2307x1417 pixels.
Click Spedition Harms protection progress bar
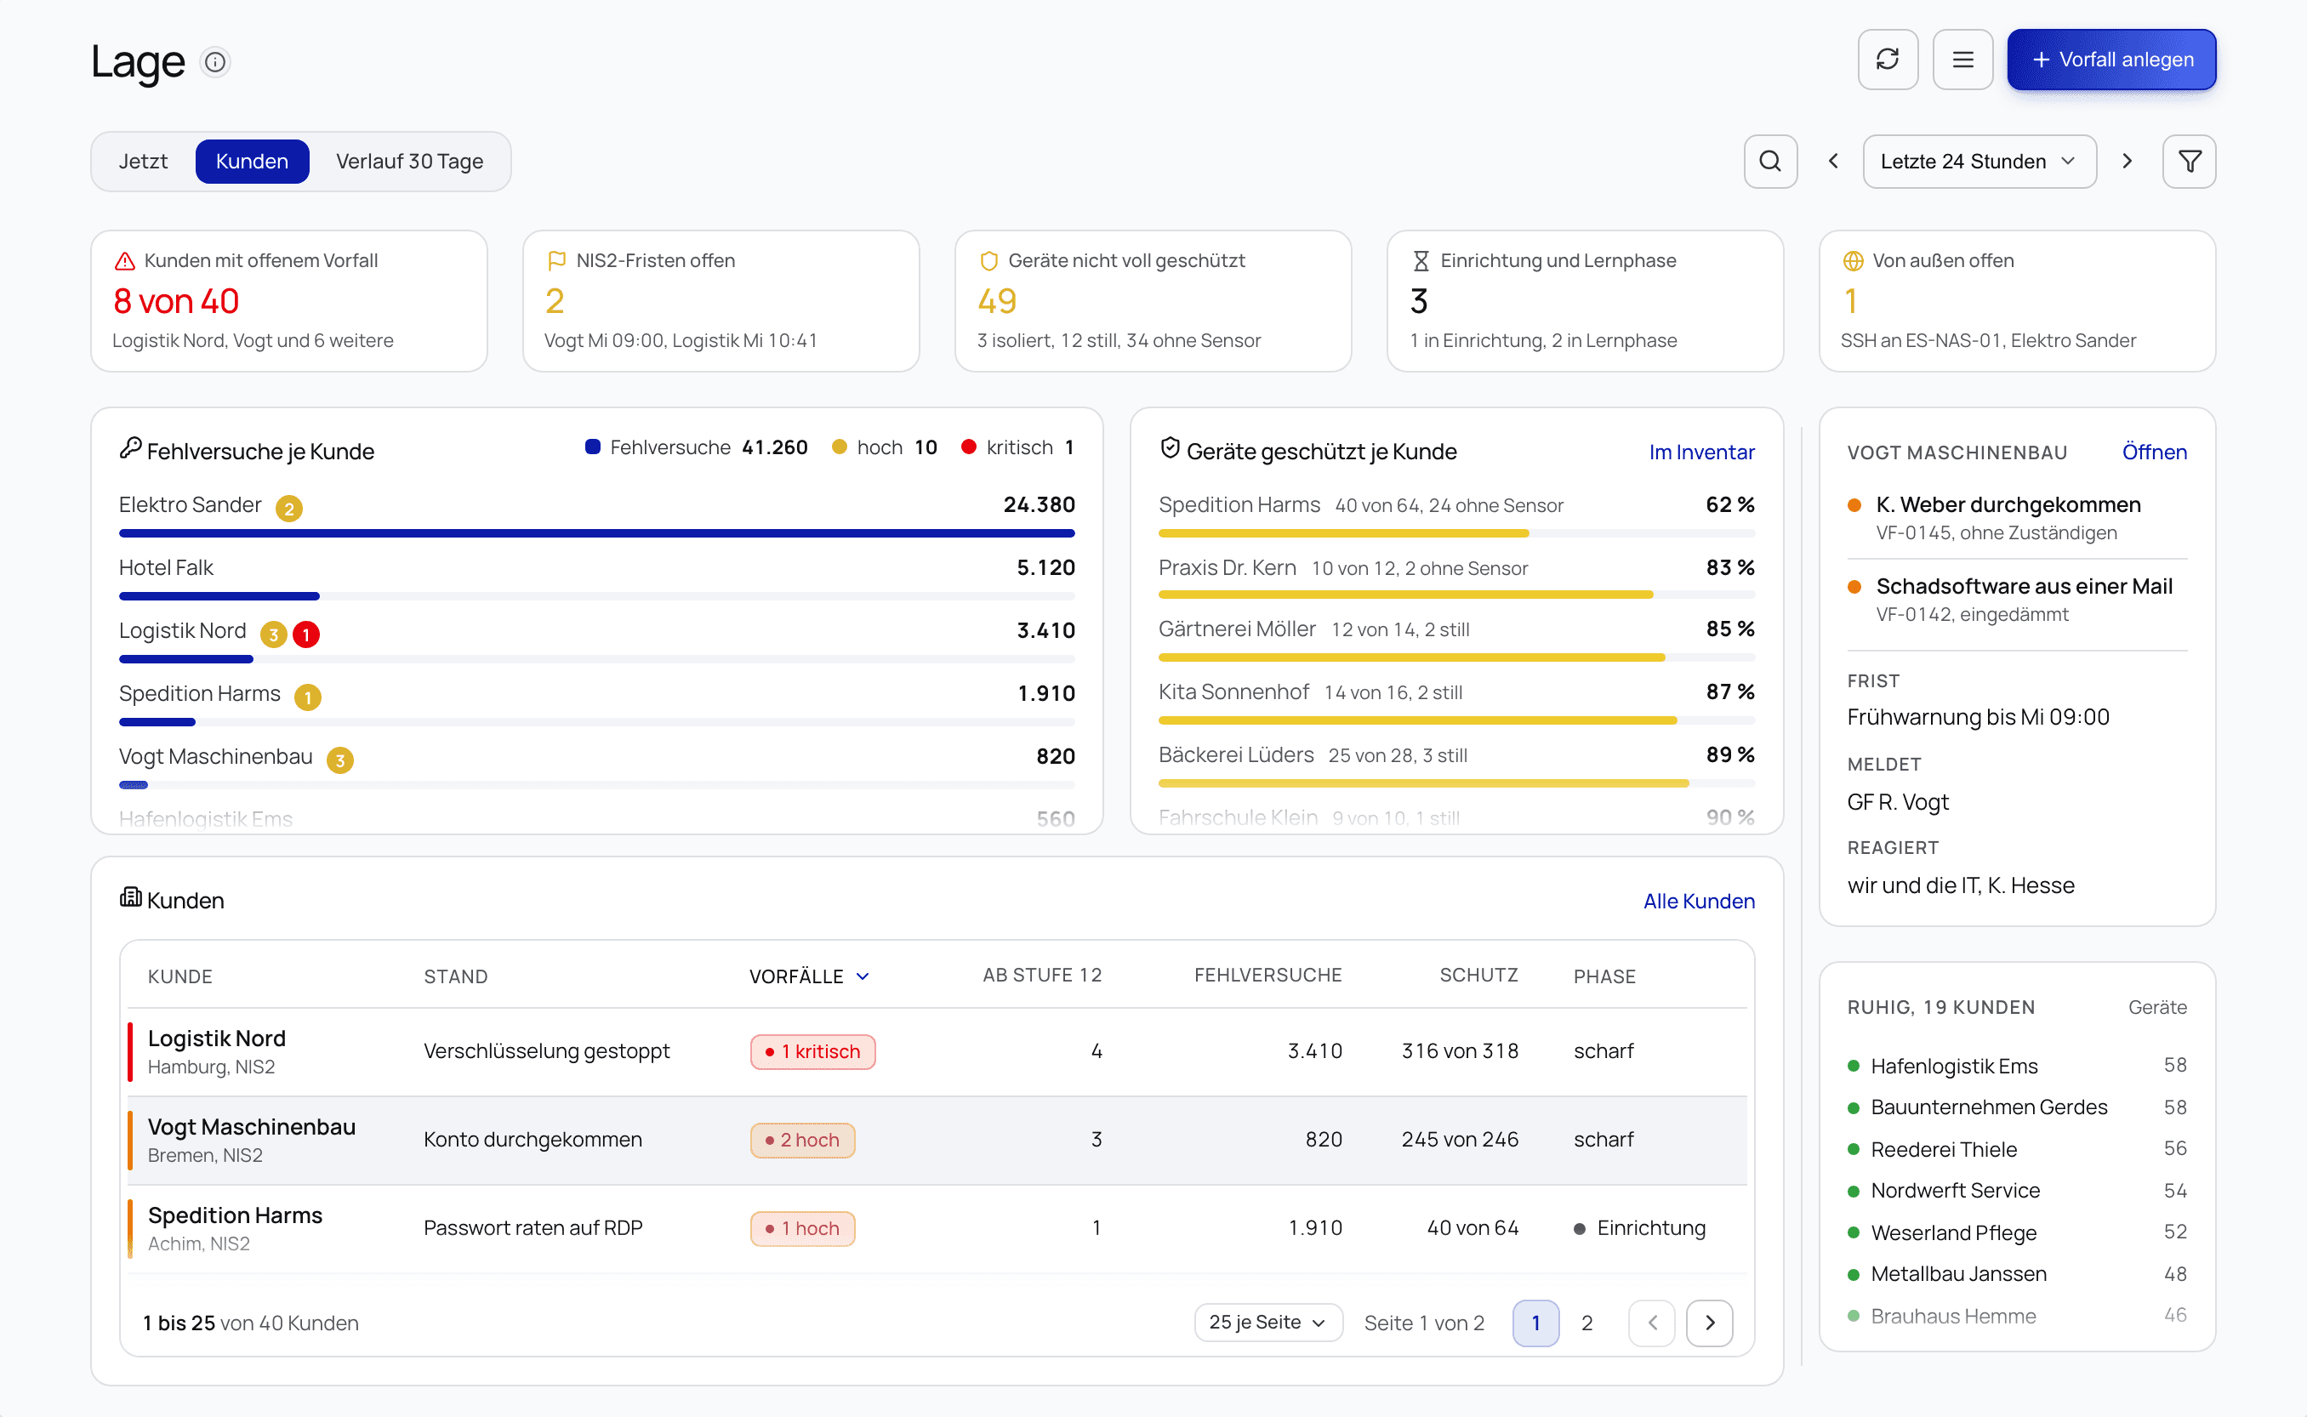[1455, 533]
